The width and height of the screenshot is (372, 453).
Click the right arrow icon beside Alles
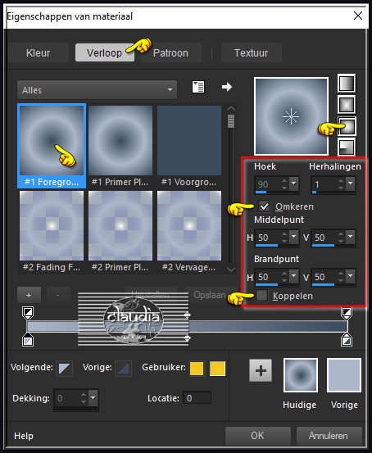click(227, 87)
